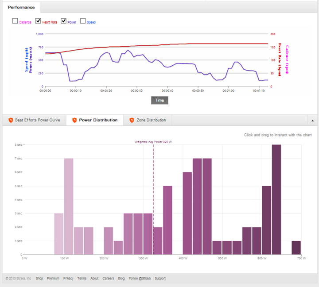Click the 00:01:00 time axis label
The height and width of the screenshot is (287, 319).
228,91
